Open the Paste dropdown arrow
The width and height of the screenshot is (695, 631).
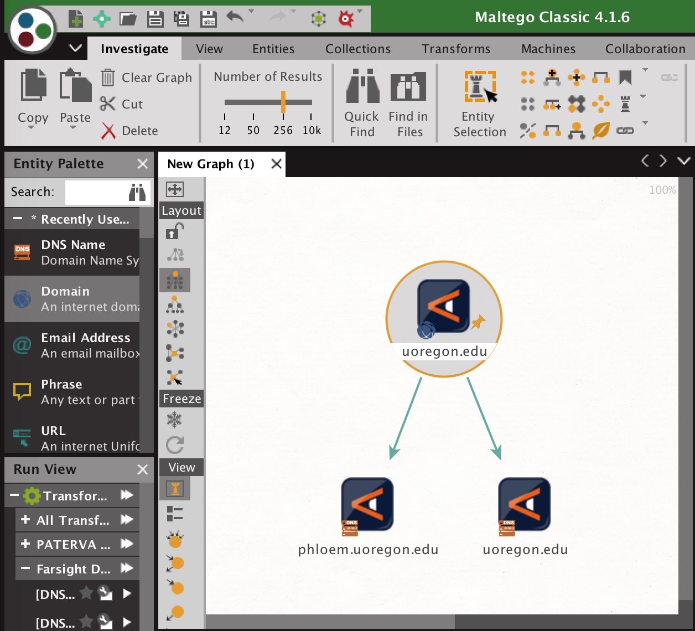73,128
